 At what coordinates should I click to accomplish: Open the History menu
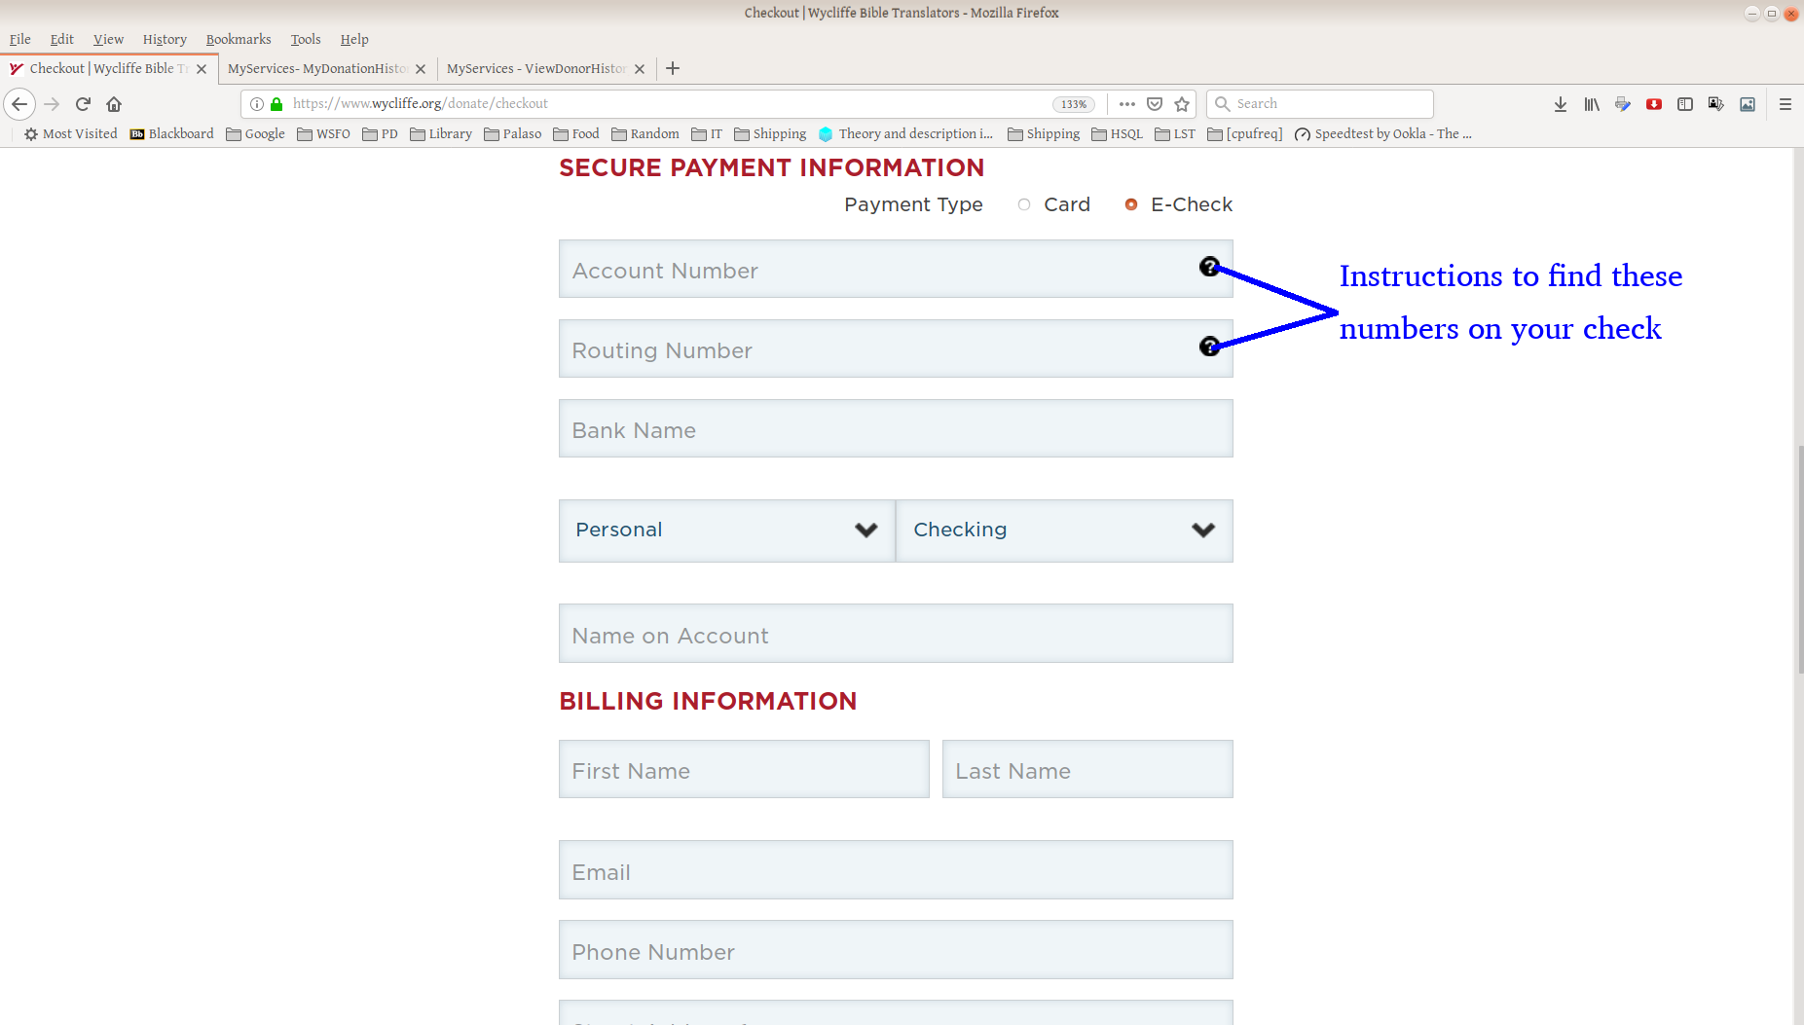[x=165, y=40]
